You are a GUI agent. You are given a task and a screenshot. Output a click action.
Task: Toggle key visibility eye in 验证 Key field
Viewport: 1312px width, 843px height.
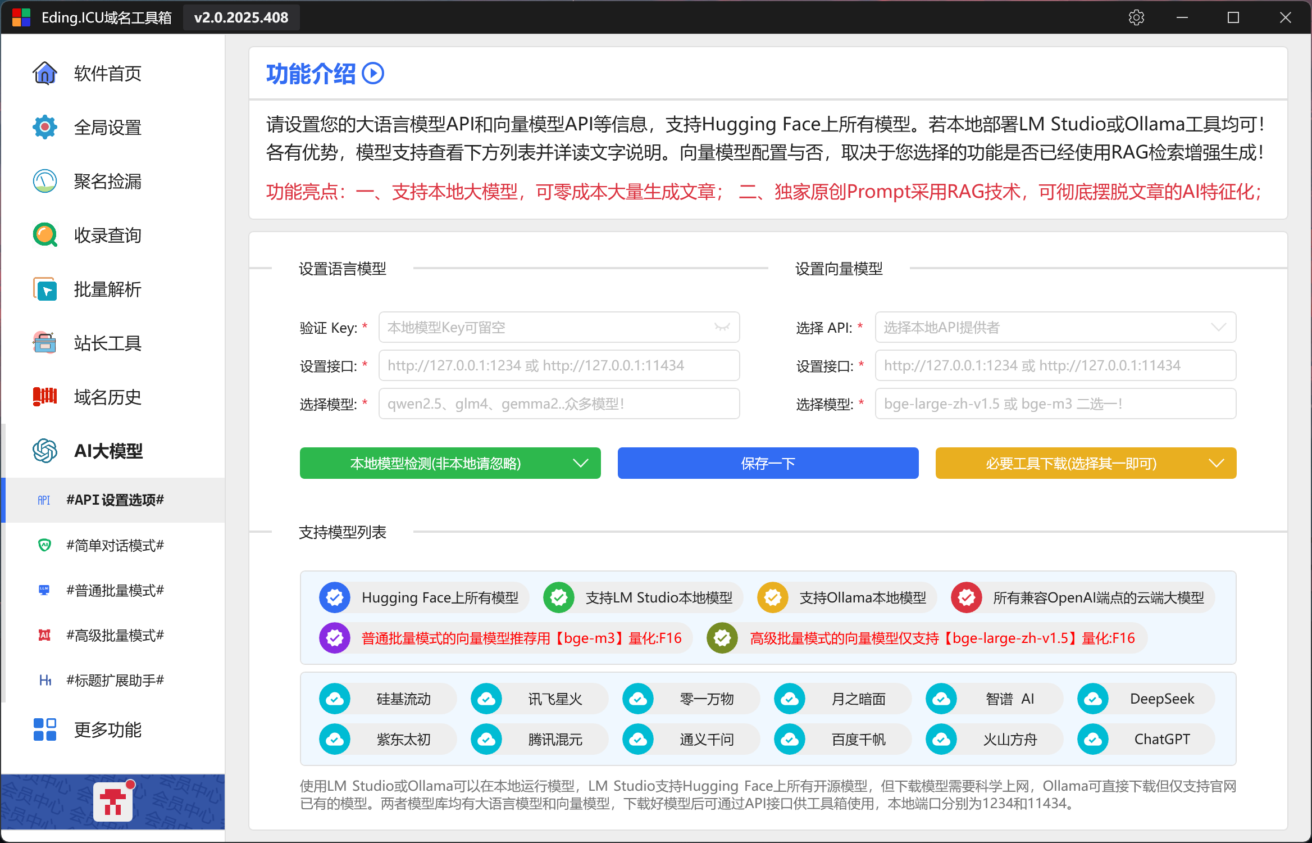pos(722,327)
